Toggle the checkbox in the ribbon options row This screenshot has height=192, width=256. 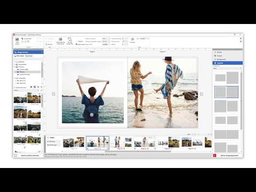pos(77,44)
